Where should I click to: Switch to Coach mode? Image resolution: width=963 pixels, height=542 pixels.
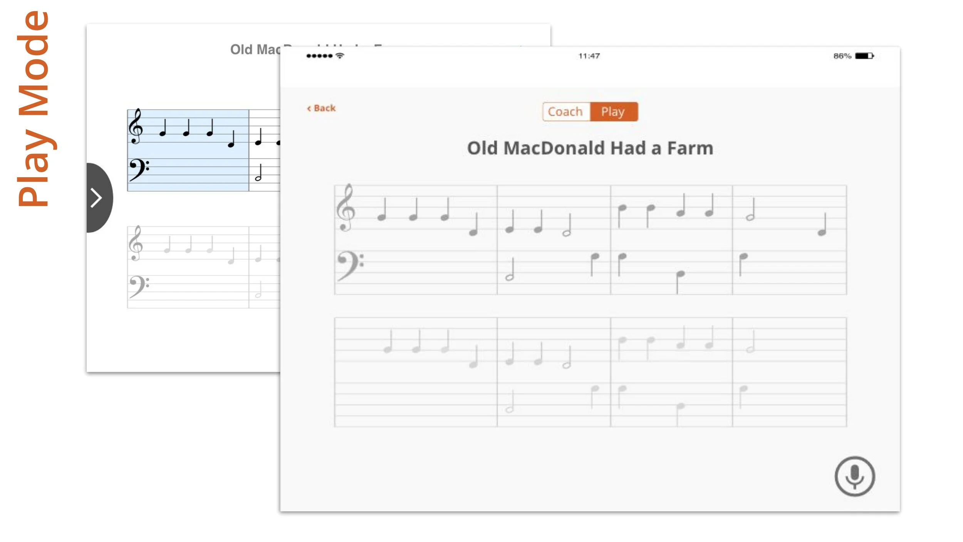[x=565, y=112]
